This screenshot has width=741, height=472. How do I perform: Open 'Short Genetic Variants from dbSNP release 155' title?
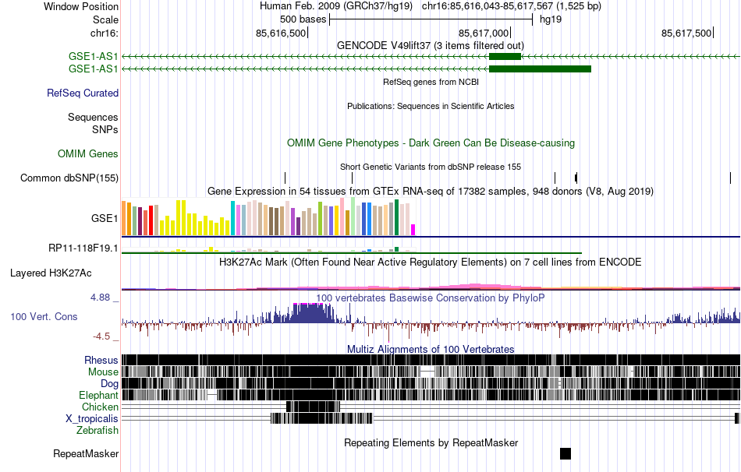pos(431,167)
